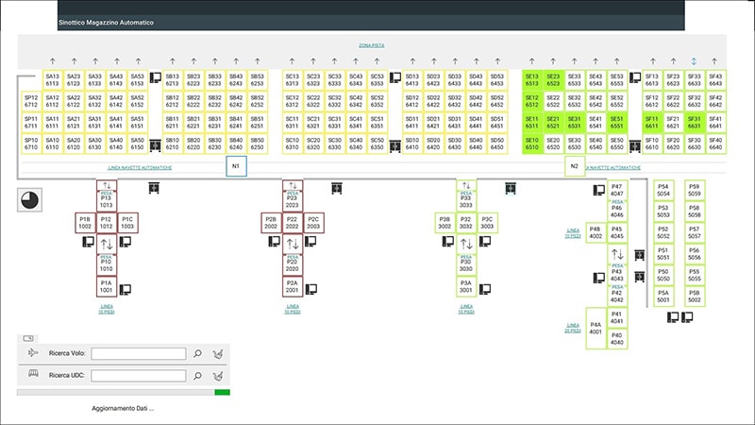Click the computer terminal icon left of P47

pos(598,190)
